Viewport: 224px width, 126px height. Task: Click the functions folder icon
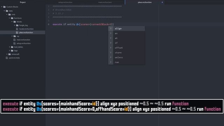pos(12,18)
